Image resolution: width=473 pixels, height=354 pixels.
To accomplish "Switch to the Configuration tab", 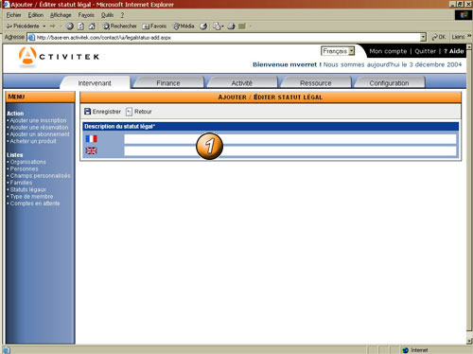I will pos(389,83).
